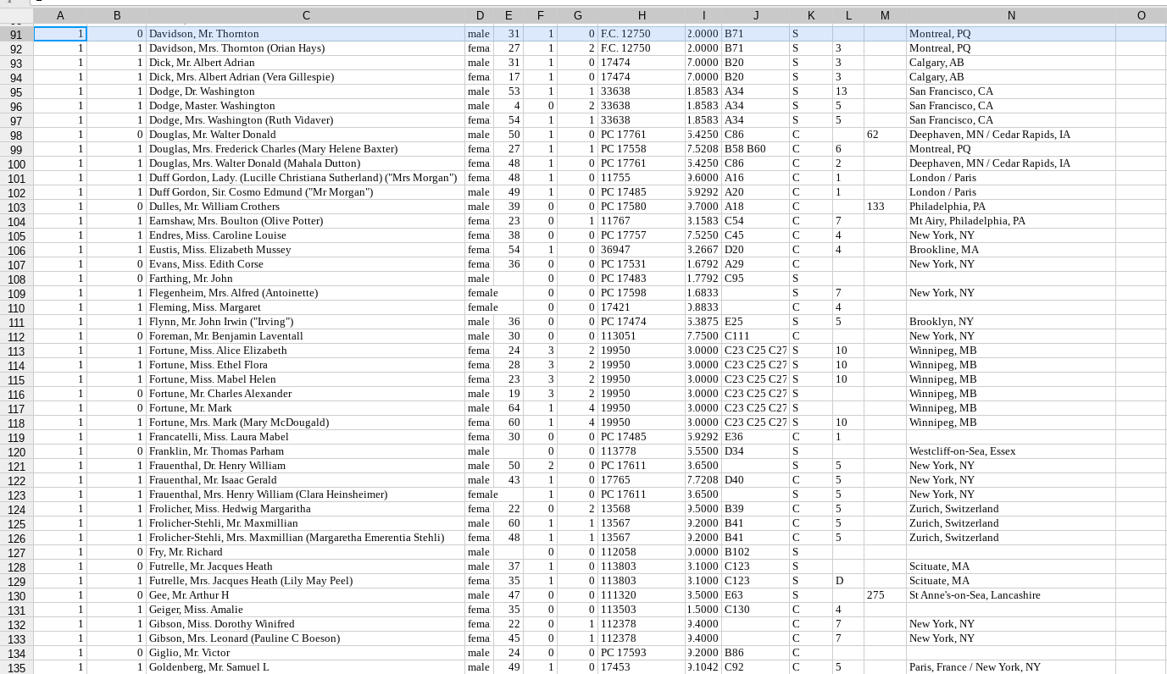Click ticket cell '113051'
The image size is (1167, 674).
tap(642, 336)
